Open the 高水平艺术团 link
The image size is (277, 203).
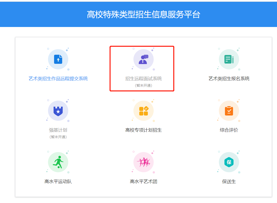pos(144,182)
